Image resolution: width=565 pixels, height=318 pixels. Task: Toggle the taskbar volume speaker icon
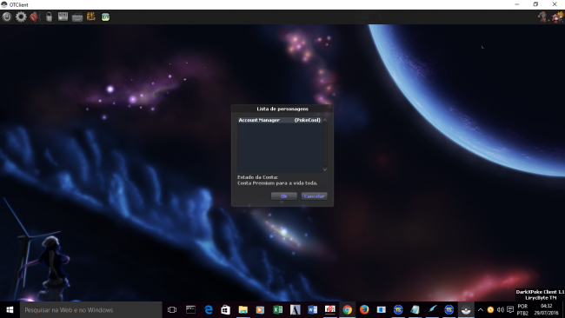[500, 309]
